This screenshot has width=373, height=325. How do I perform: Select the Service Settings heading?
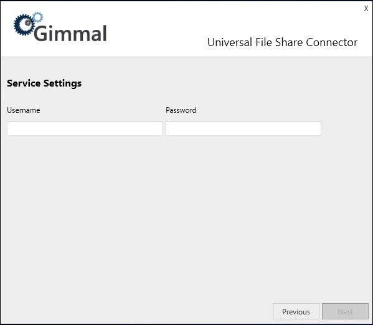point(44,83)
